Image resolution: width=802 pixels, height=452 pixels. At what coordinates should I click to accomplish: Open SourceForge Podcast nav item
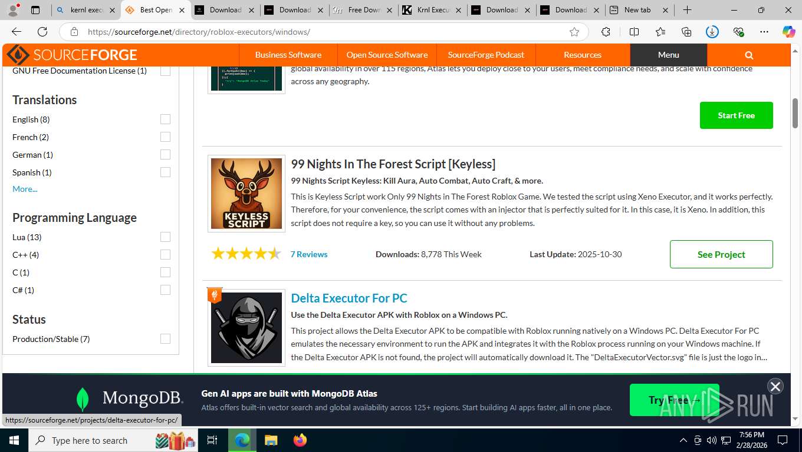[486, 55]
